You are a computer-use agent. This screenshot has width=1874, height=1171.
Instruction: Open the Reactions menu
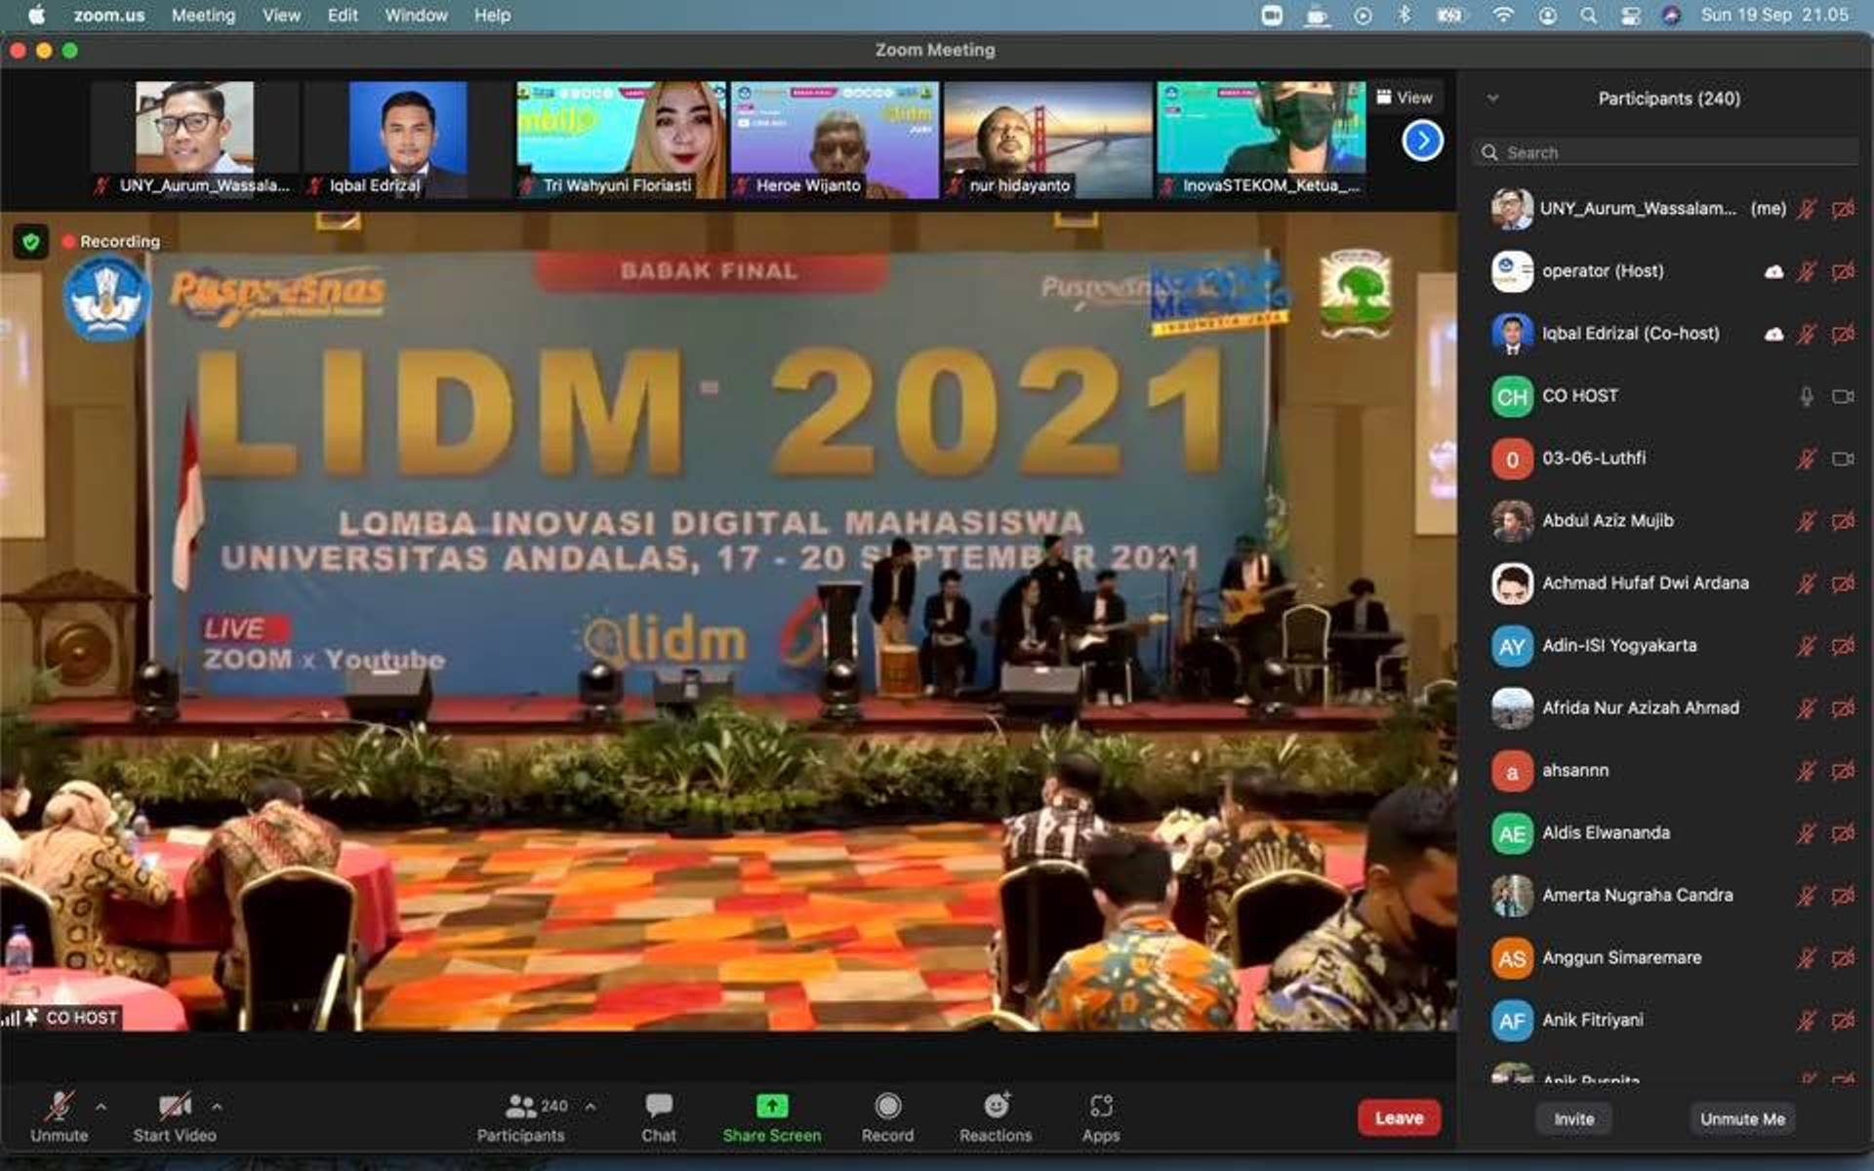click(x=996, y=1117)
